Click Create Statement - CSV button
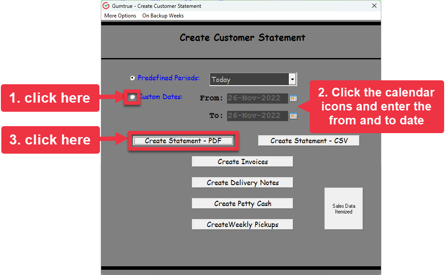 pyautogui.click(x=309, y=141)
